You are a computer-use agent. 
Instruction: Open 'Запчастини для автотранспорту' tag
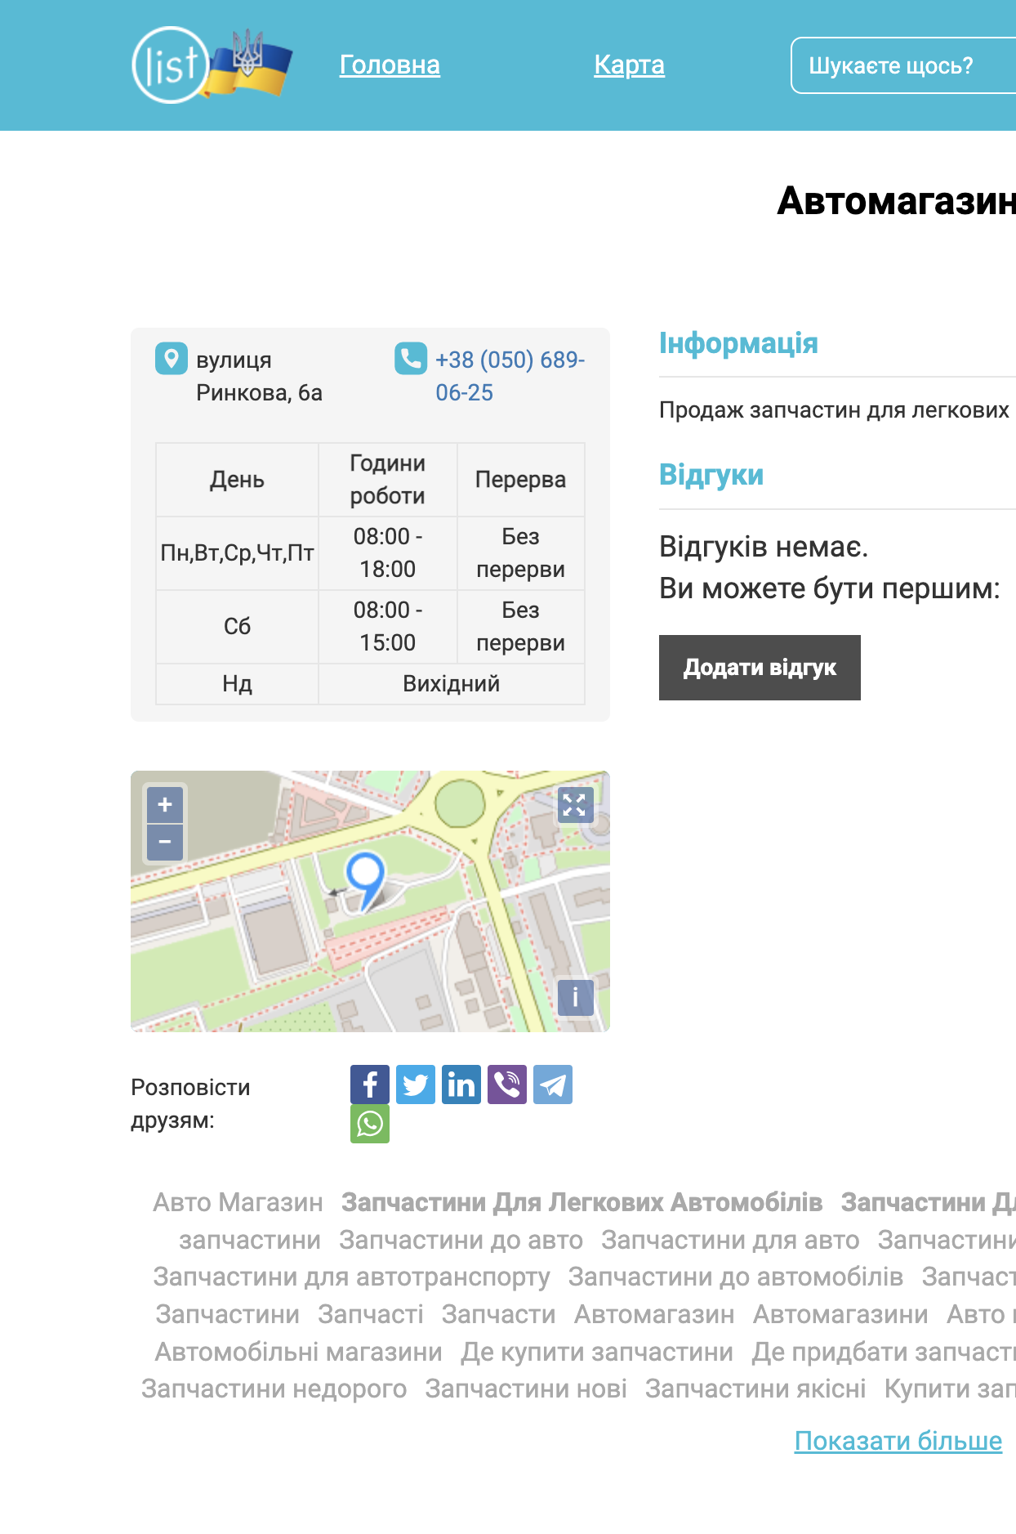point(351,1277)
